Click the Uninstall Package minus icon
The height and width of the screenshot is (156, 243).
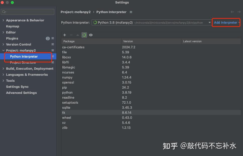coord(71,35)
